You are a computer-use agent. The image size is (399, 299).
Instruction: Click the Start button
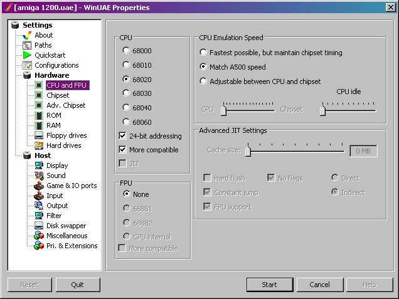point(270,285)
